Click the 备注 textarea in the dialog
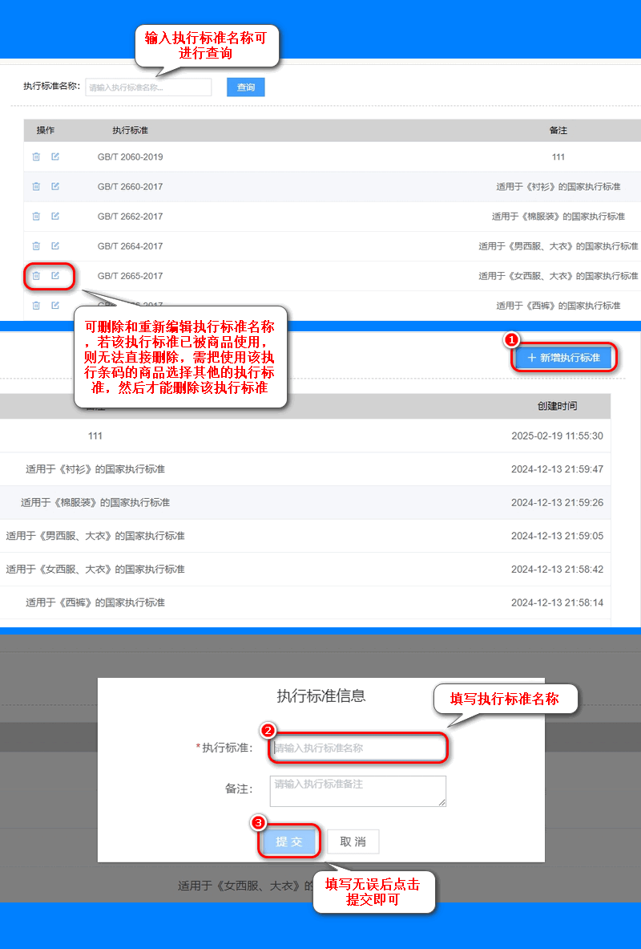The height and width of the screenshot is (949, 641). coord(358,791)
